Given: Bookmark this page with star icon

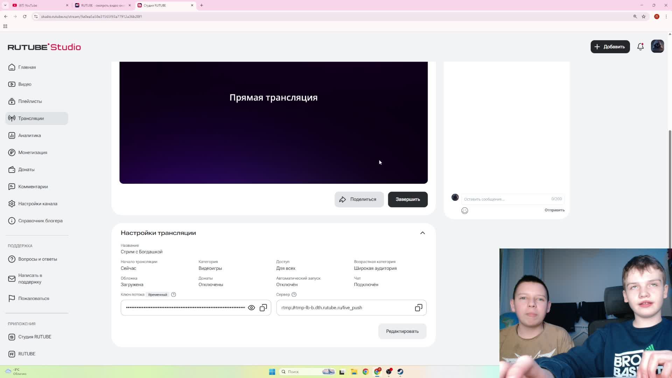Looking at the screenshot, I should 643,16.
